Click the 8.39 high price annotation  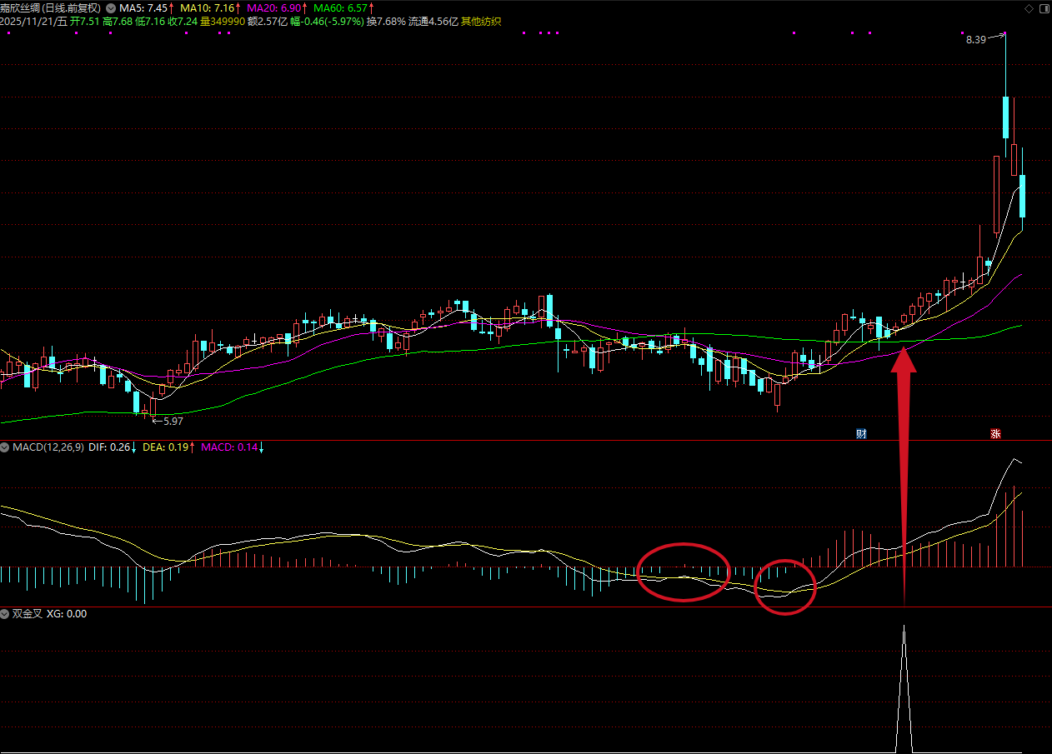click(x=974, y=39)
